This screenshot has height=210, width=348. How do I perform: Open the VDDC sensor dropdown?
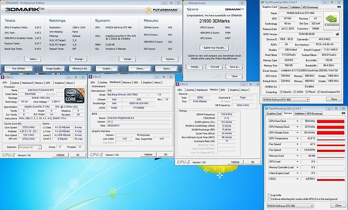click(297, 179)
